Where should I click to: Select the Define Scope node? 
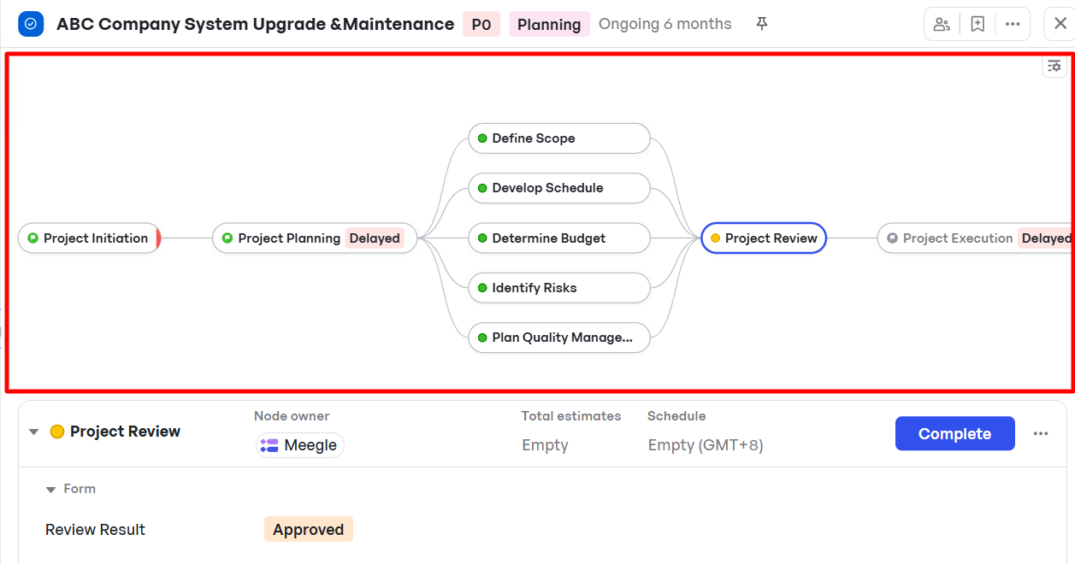click(559, 138)
